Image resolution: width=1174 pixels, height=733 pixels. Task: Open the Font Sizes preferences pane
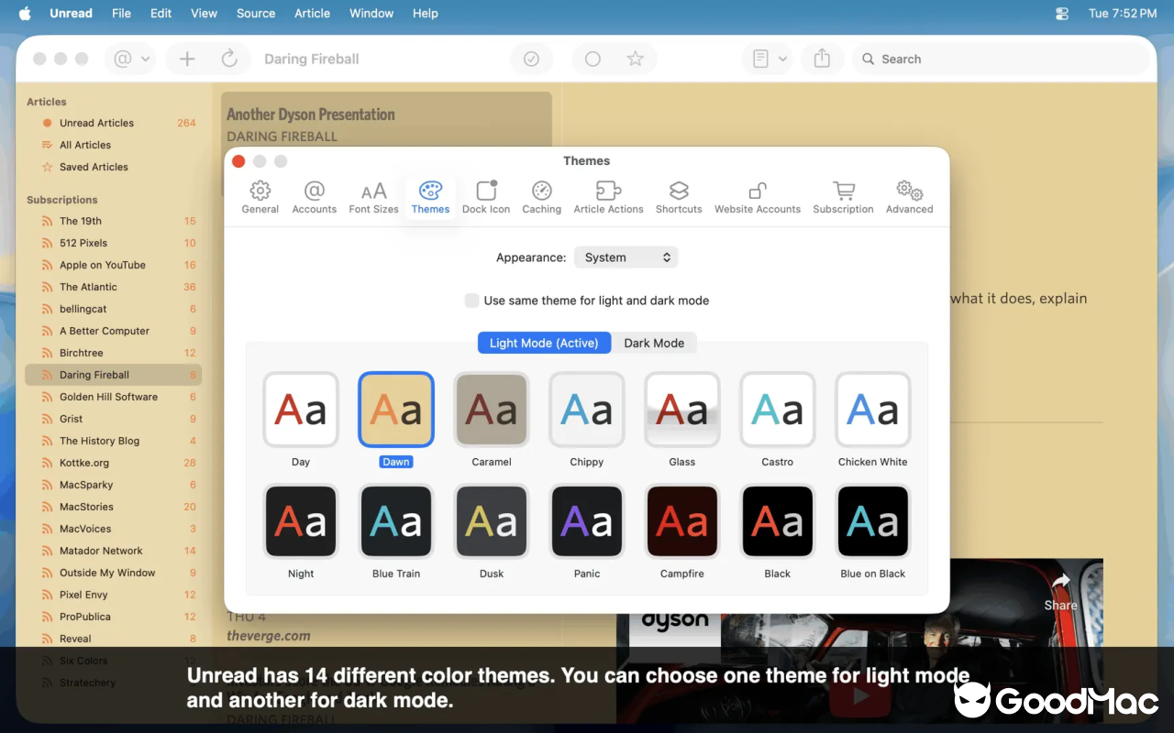click(x=373, y=197)
